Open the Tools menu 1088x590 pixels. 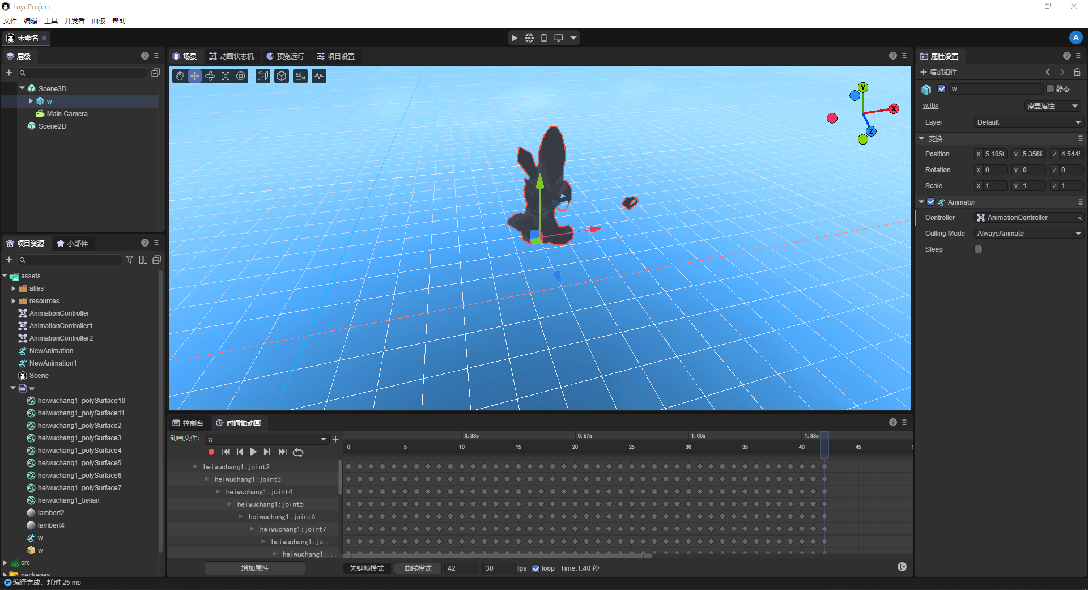(51, 21)
